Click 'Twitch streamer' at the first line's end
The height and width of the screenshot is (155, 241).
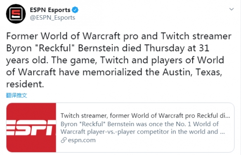196,36
